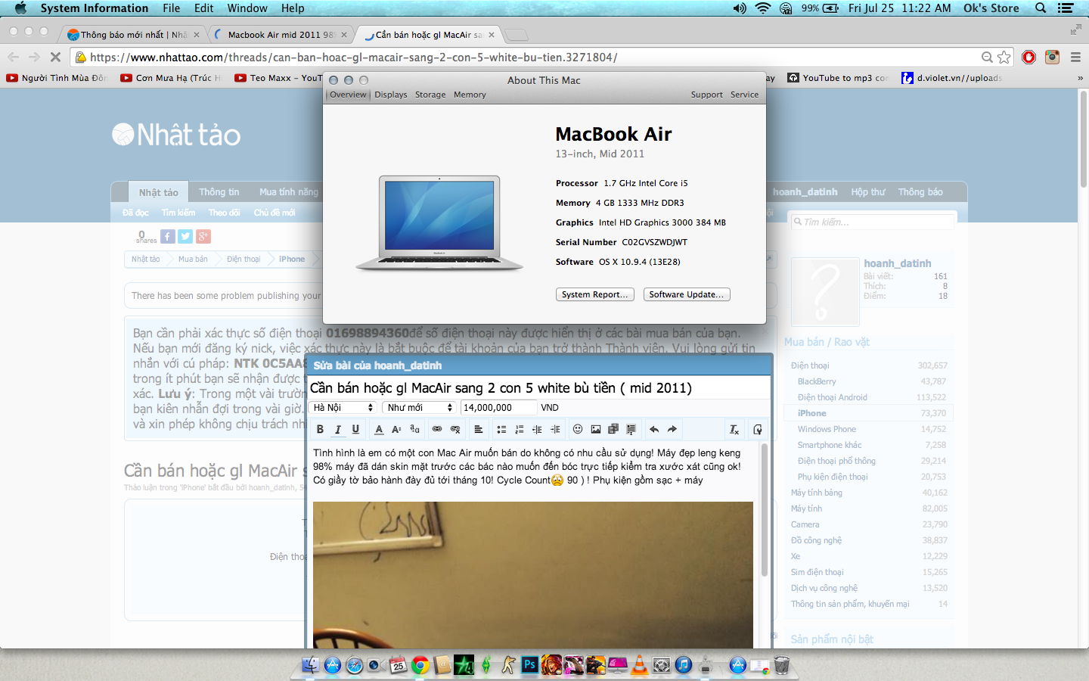
Task: Expand the bookmarks bar overflow chevron
Action: [x=1080, y=78]
